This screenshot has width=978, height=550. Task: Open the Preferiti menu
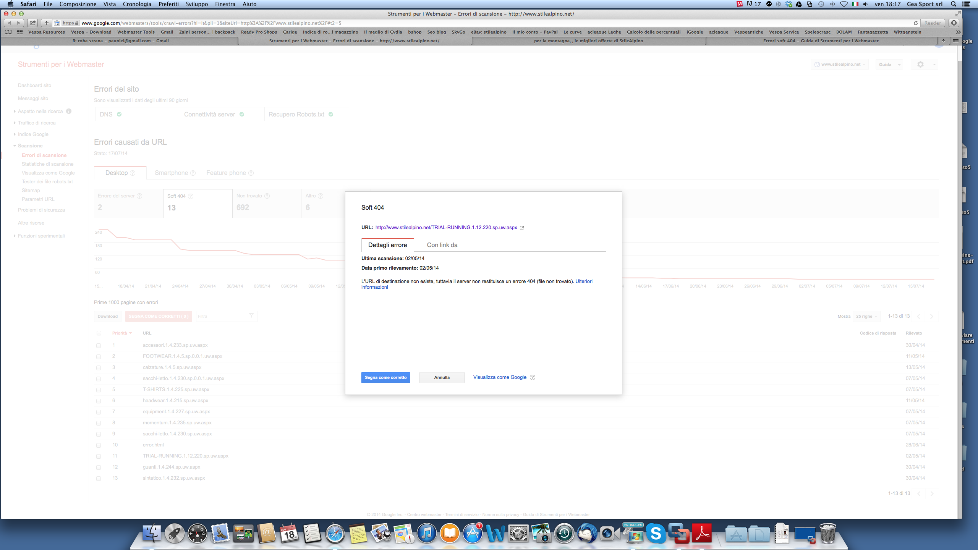coord(168,4)
